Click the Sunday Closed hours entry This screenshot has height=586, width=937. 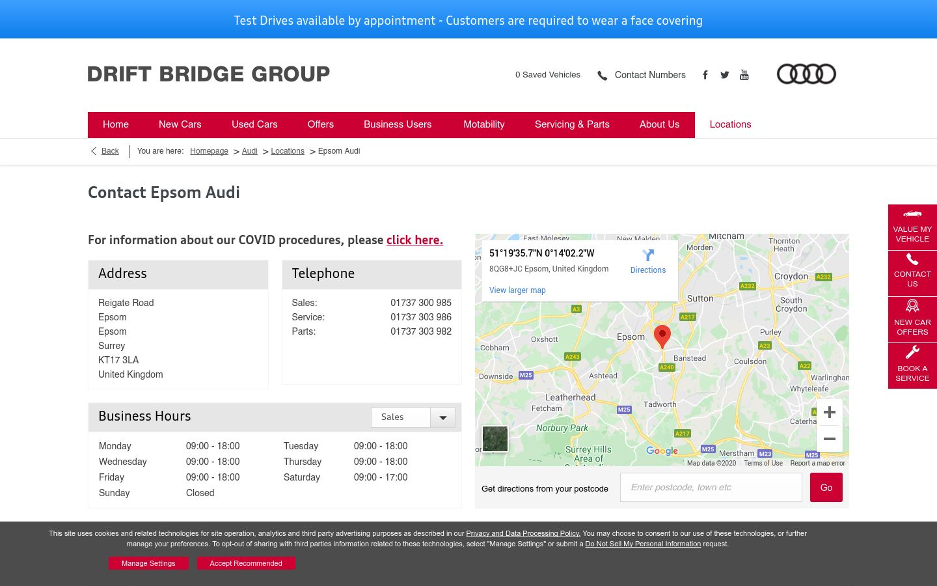point(200,493)
